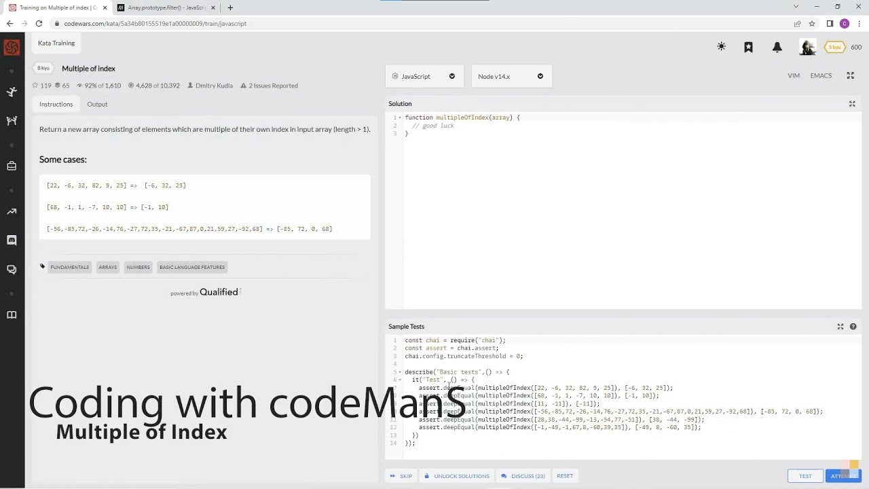Image resolution: width=869 pixels, height=489 pixels.
Task: Open the Kumite sidebar icon
Action: (12, 121)
